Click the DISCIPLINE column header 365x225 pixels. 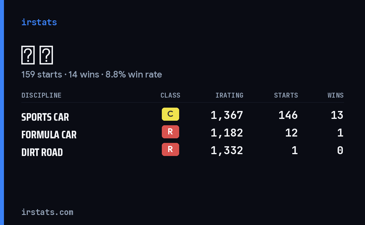coord(41,95)
